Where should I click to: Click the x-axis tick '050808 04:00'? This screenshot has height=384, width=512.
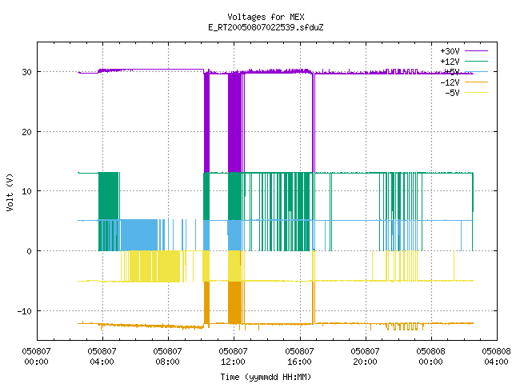point(496,357)
